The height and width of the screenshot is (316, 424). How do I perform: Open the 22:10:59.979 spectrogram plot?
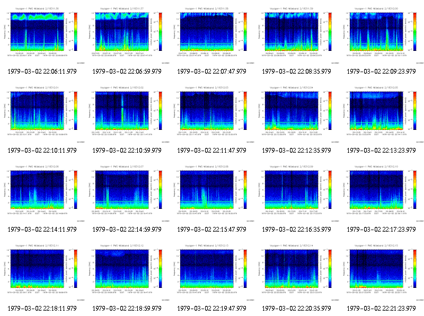127,114
